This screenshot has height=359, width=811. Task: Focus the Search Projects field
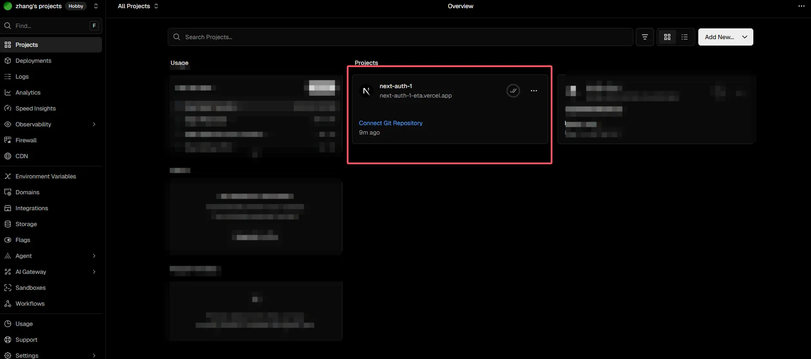[400, 37]
